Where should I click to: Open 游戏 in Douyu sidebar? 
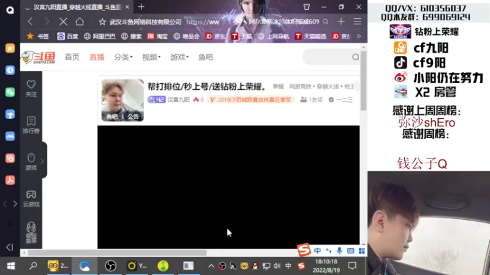pyautogui.click(x=31, y=162)
